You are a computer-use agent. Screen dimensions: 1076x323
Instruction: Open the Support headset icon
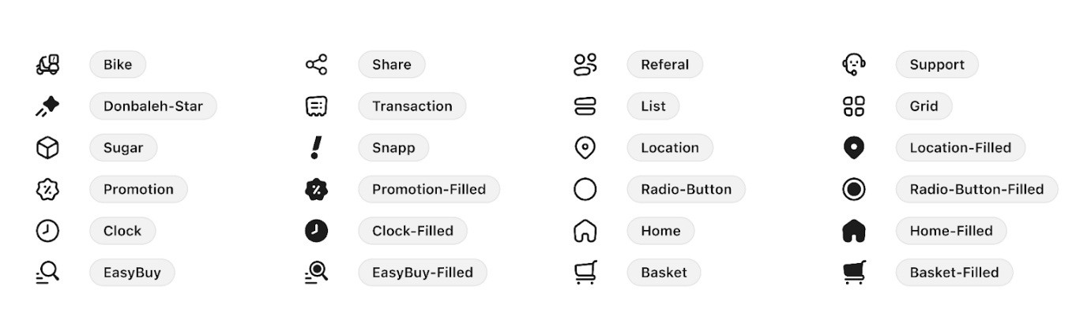(854, 65)
